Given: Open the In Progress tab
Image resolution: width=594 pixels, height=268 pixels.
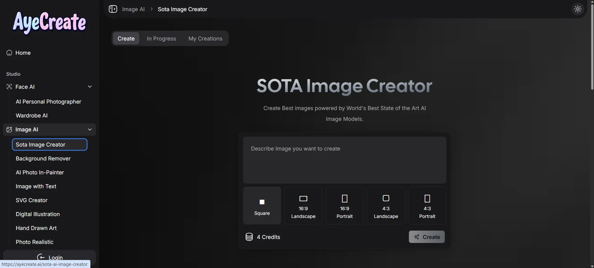Looking at the screenshot, I should tap(161, 39).
